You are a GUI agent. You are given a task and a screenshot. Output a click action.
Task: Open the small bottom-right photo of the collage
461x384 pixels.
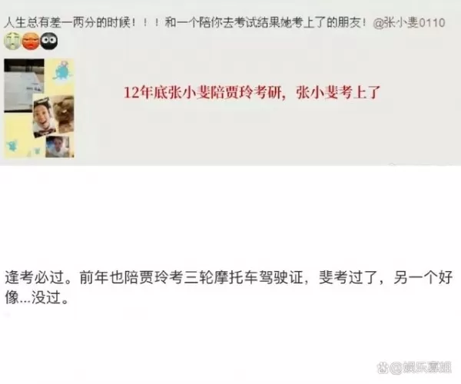pos(58,147)
